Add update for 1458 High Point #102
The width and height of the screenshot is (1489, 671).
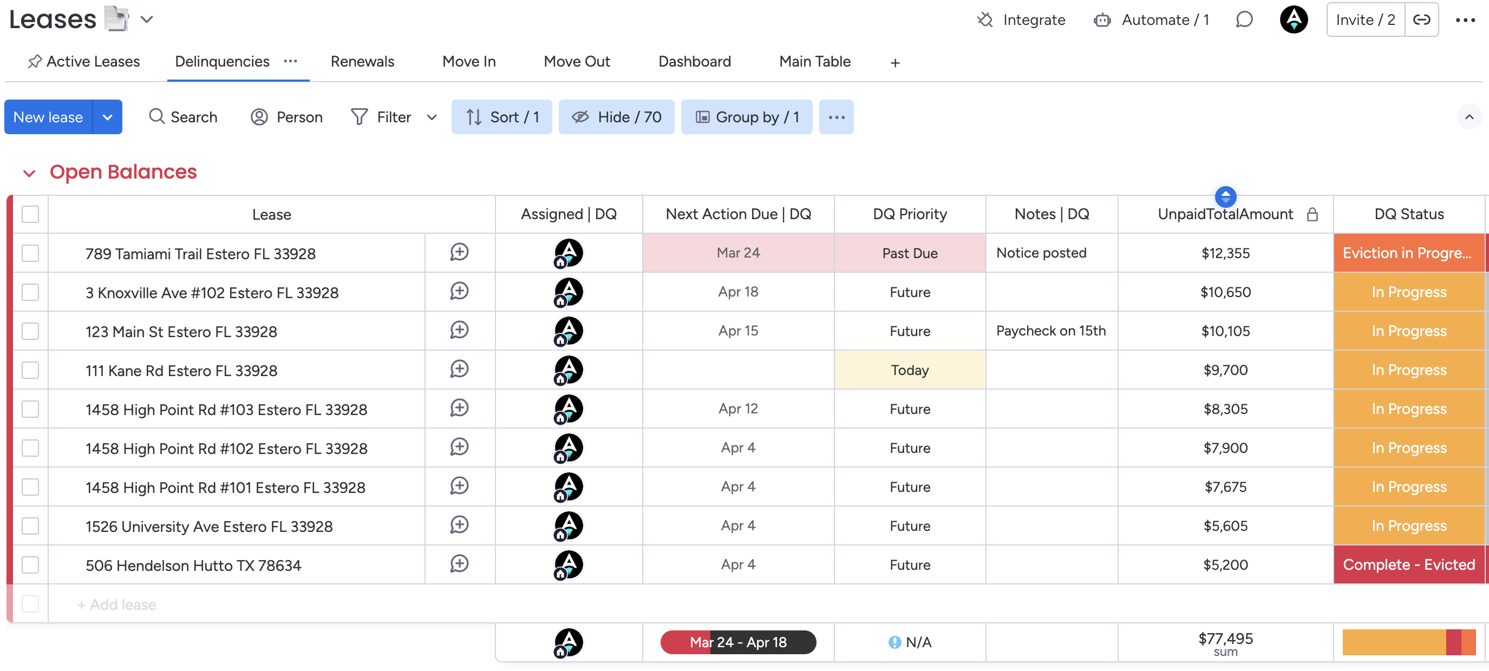tap(459, 448)
